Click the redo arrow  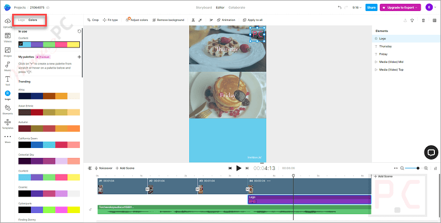(x=346, y=8)
